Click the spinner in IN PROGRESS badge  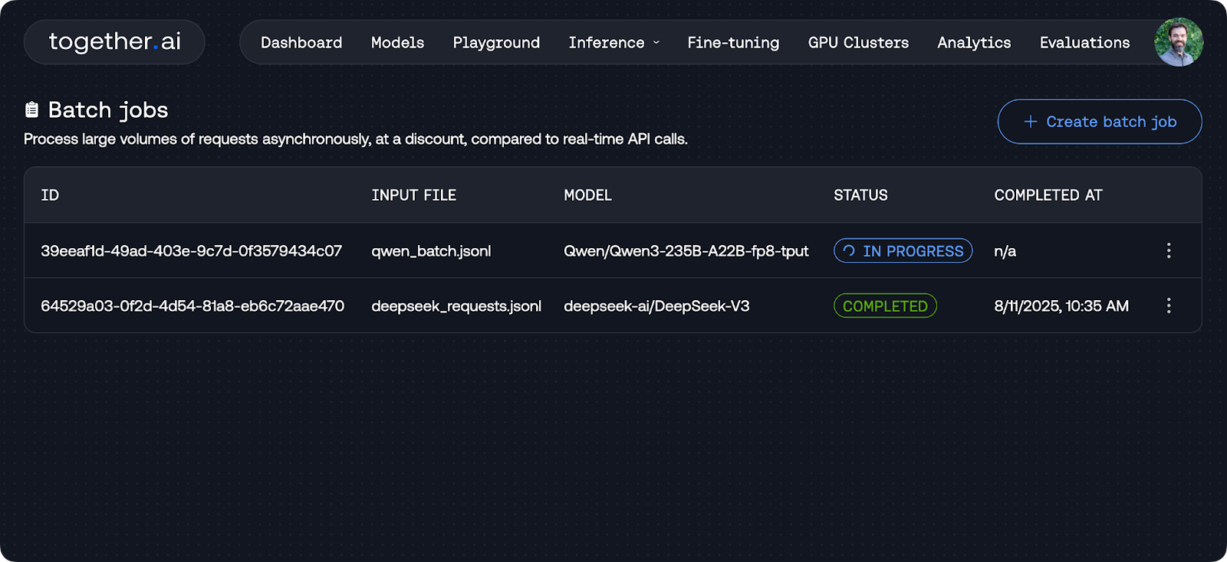[x=849, y=250]
